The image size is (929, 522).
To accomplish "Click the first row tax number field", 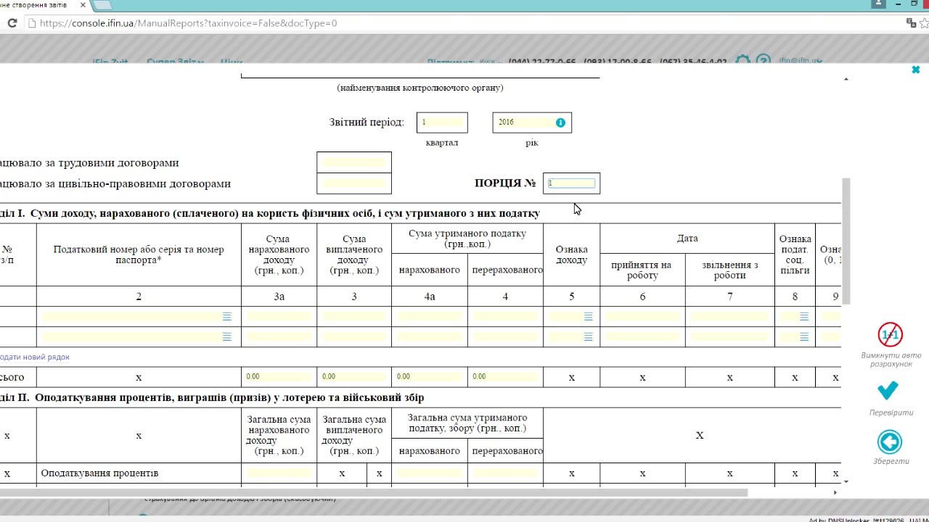I will pyautogui.click(x=132, y=317).
